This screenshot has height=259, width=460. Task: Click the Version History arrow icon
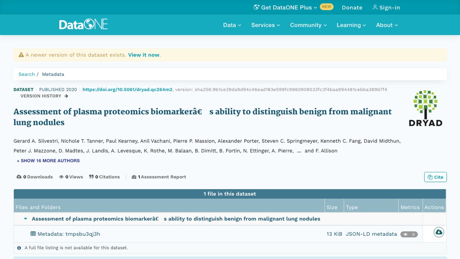[66, 96]
